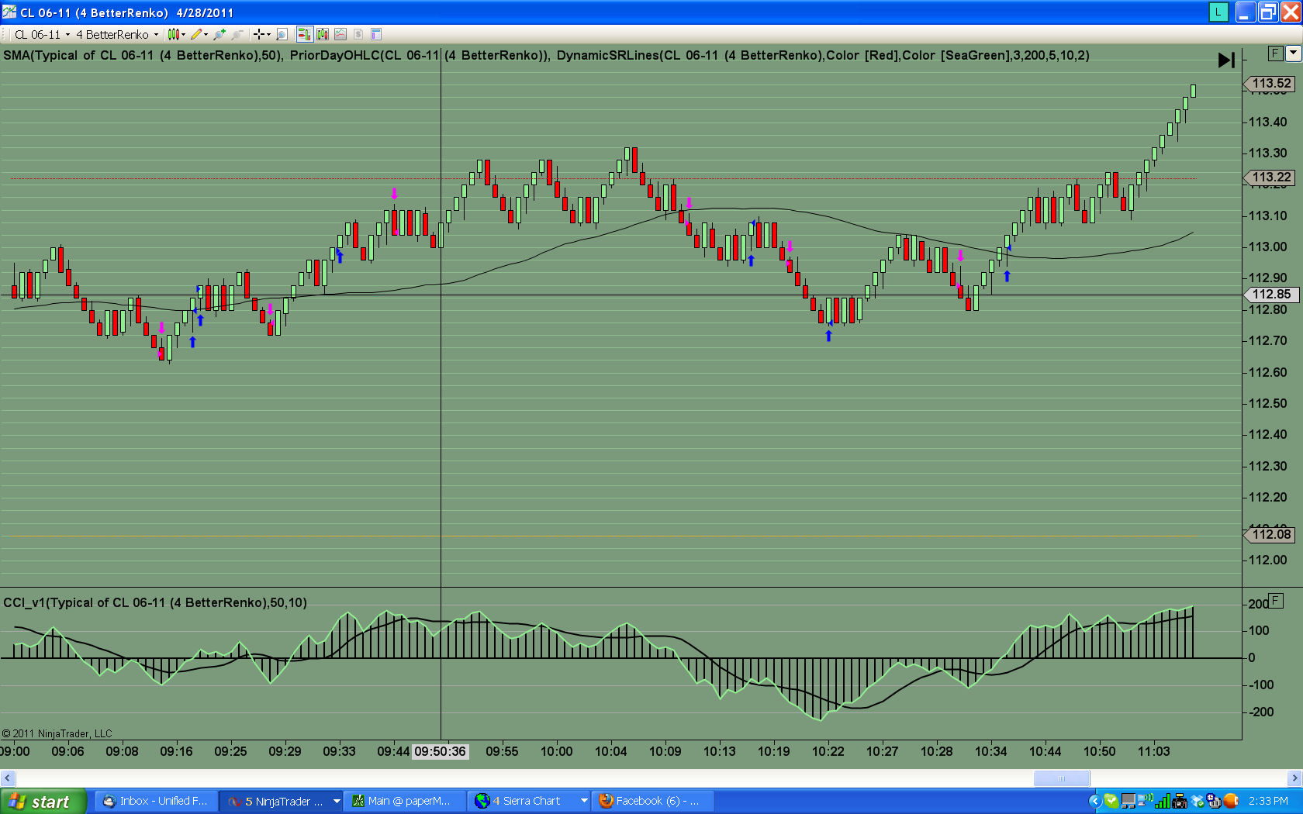1303x814 pixels.
Task: Toggle the Chart Trader icon
Action: [304, 34]
